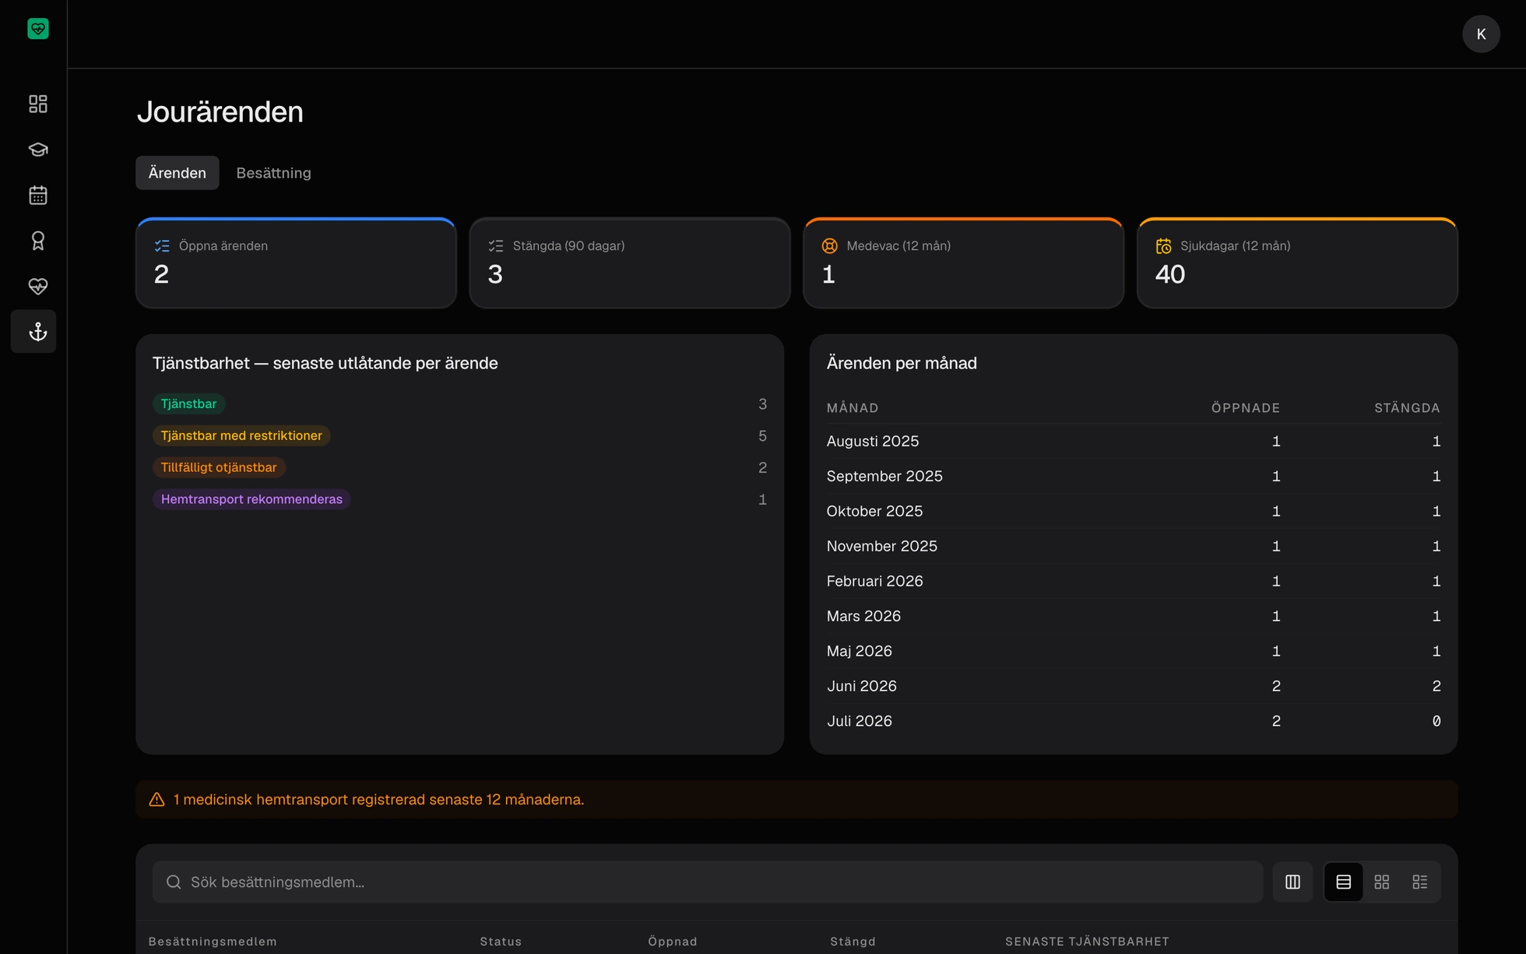Click the MÅNAD column header

[853, 408]
